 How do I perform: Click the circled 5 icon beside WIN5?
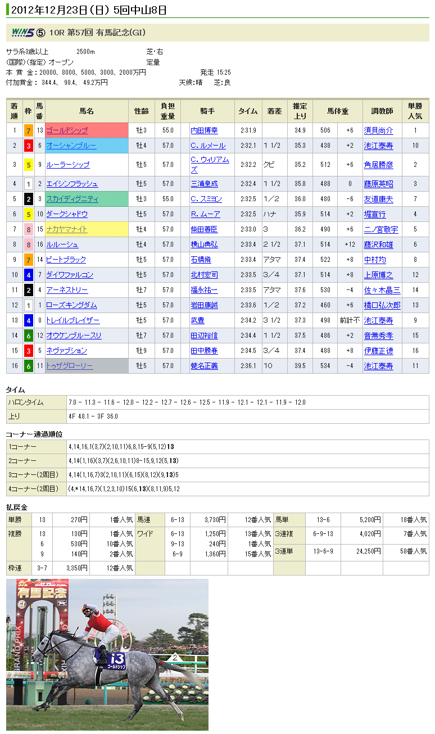coord(40,33)
